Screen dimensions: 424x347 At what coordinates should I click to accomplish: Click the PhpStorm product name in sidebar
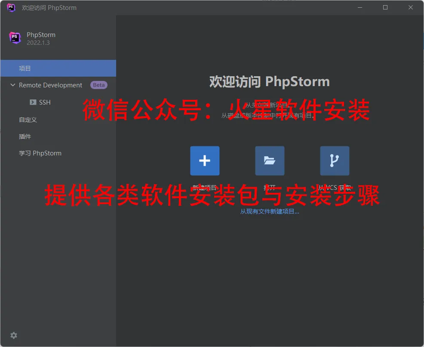(41, 35)
